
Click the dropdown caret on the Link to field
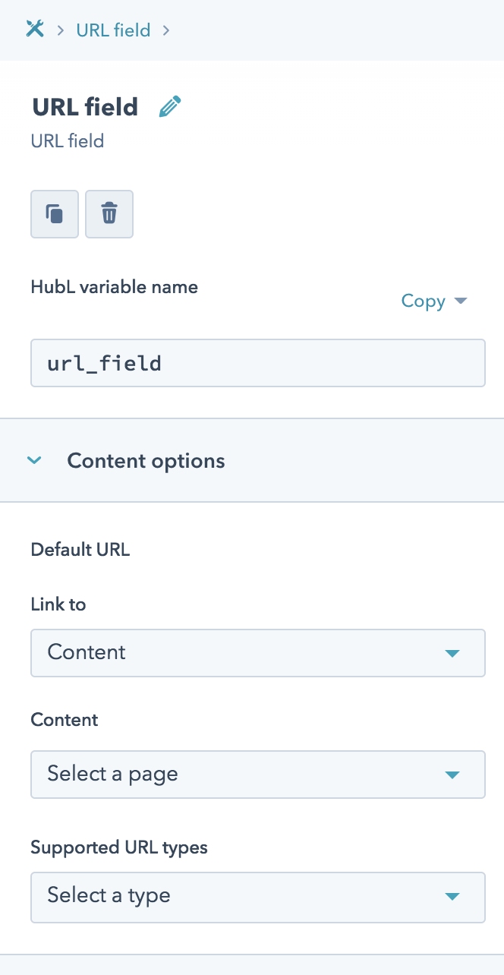pyautogui.click(x=452, y=653)
